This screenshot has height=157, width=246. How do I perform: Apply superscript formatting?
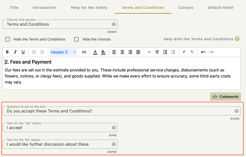point(184,52)
